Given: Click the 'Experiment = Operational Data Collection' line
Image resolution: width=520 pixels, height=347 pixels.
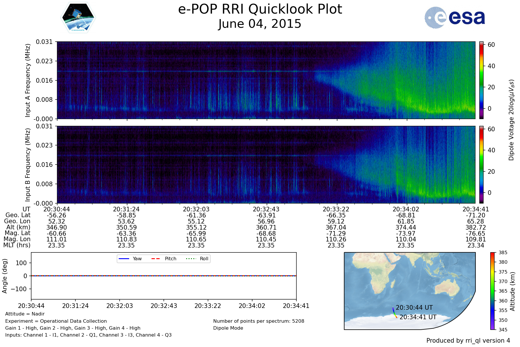Looking at the screenshot, I should point(56,321).
